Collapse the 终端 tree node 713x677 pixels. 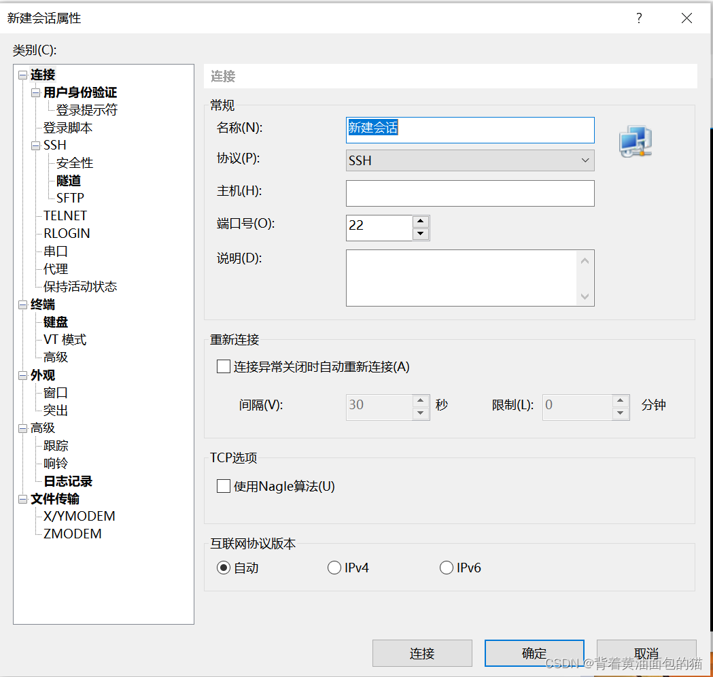pyautogui.click(x=22, y=305)
